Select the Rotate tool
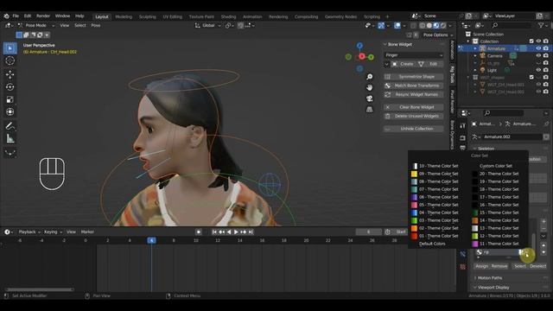This screenshot has height=311, width=553. click(x=10, y=86)
